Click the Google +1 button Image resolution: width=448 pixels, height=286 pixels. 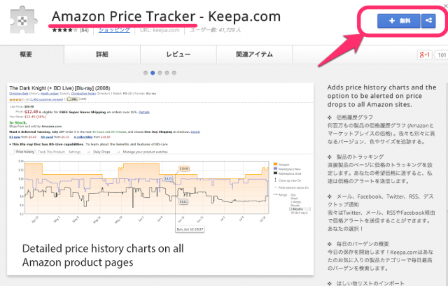click(423, 55)
